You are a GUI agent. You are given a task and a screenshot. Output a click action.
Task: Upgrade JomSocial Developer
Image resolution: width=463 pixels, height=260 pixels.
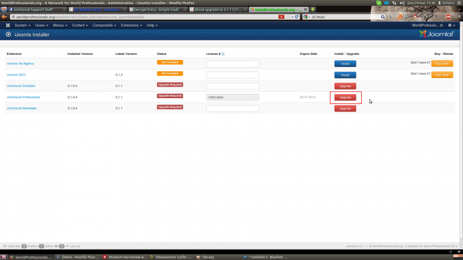pos(345,109)
